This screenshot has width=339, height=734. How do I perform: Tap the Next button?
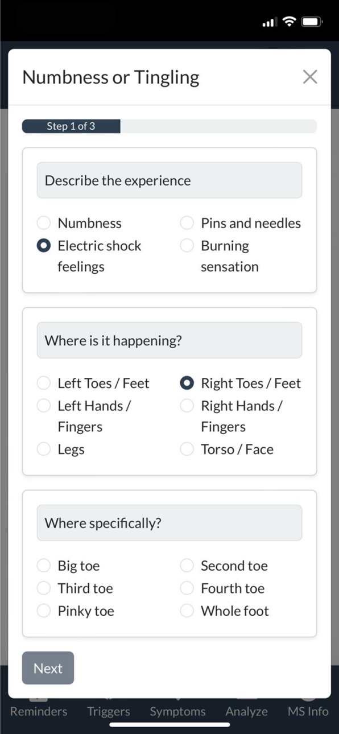tap(48, 668)
